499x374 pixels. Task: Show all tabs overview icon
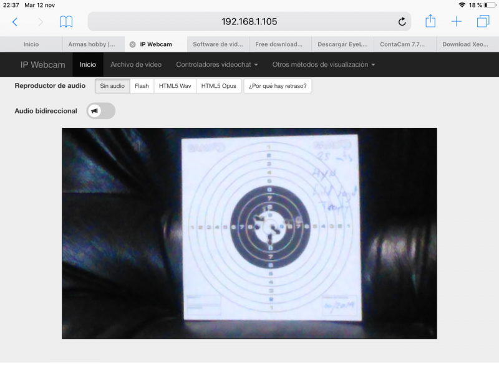(x=483, y=22)
